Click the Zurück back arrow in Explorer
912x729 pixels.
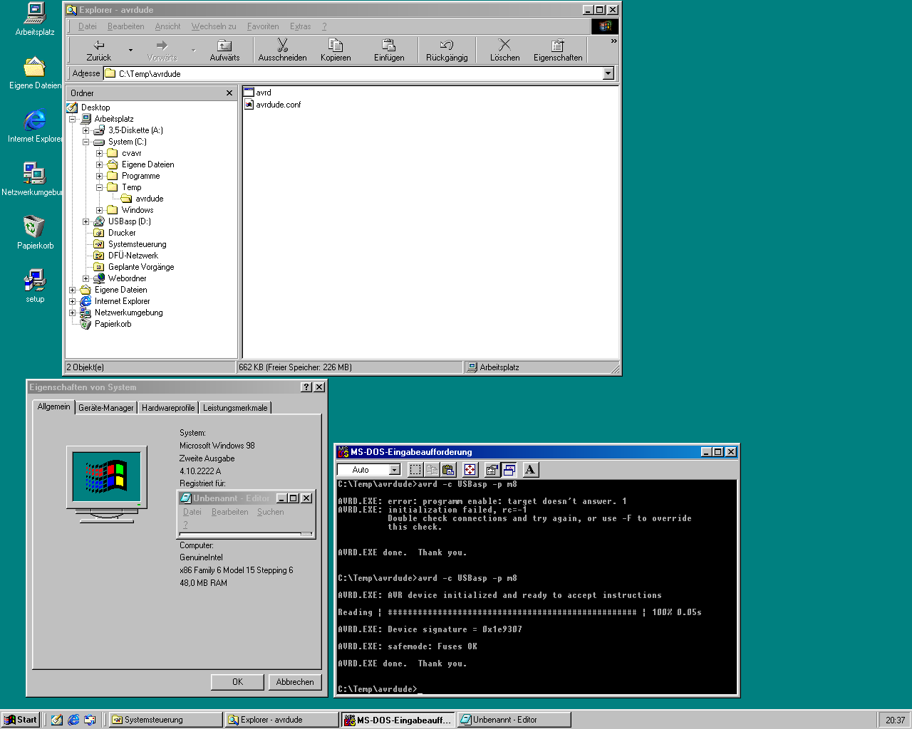(x=99, y=50)
